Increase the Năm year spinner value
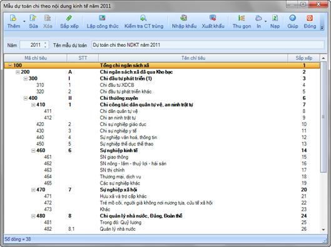The width and height of the screenshot is (331, 247). tap(45, 43)
